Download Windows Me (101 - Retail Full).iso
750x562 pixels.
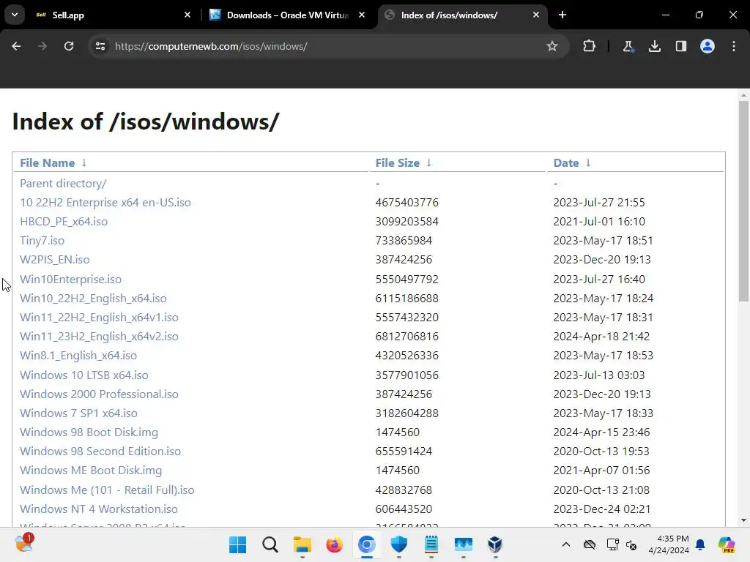tap(107, 490)
